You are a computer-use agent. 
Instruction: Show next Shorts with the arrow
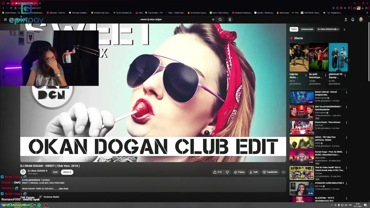pos(347,60)
